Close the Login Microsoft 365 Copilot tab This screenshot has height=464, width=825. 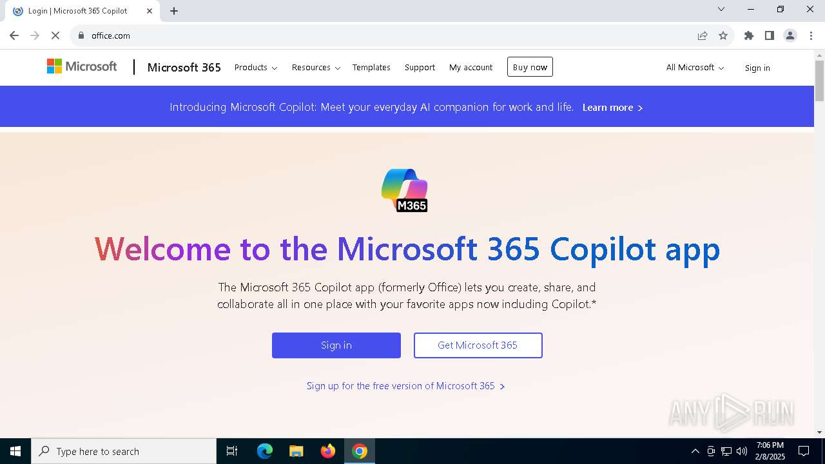point(150,11)
